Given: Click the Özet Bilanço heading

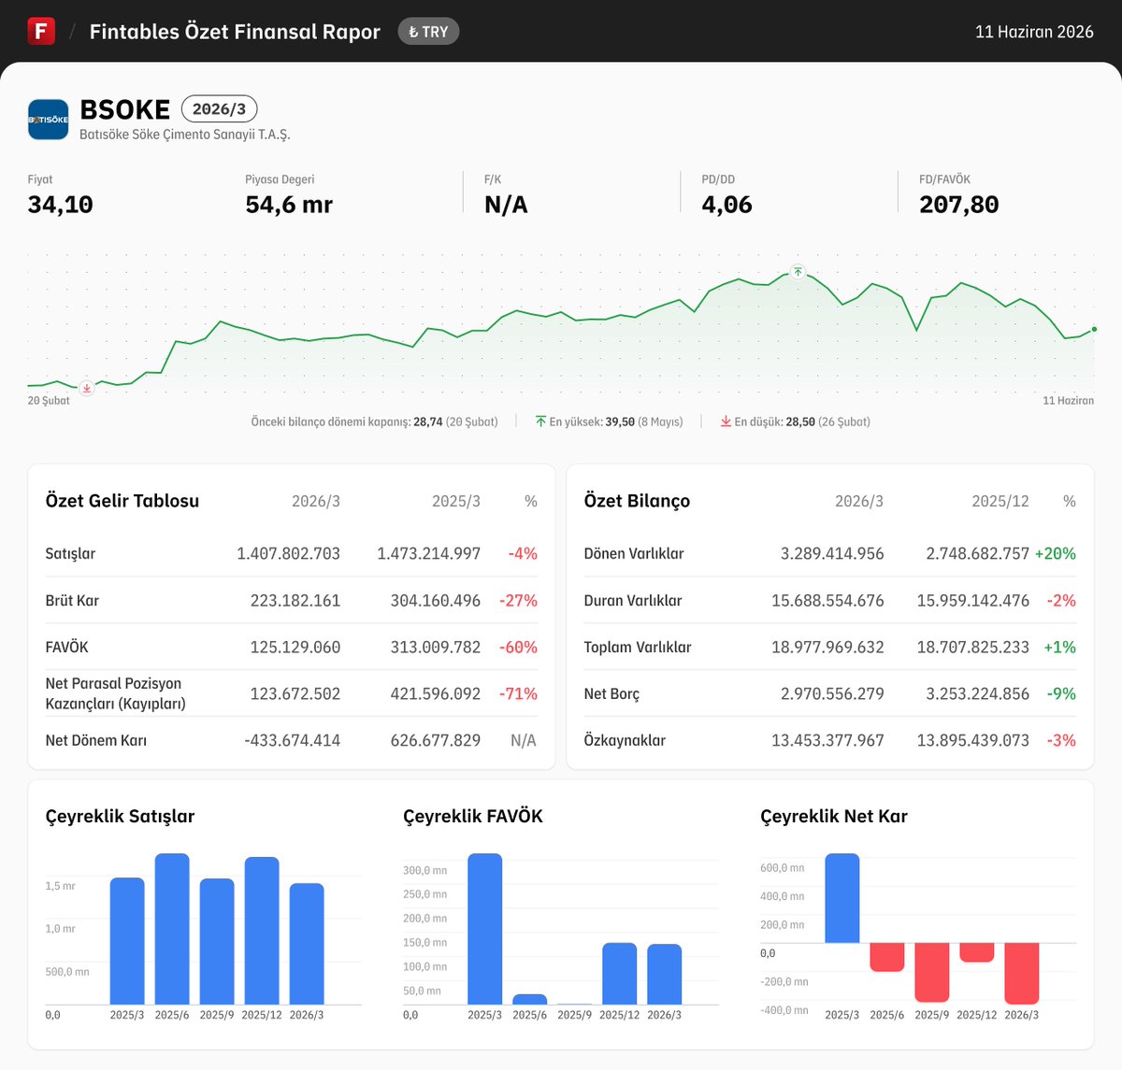Looking at the screenshot, I should (637, 501).
